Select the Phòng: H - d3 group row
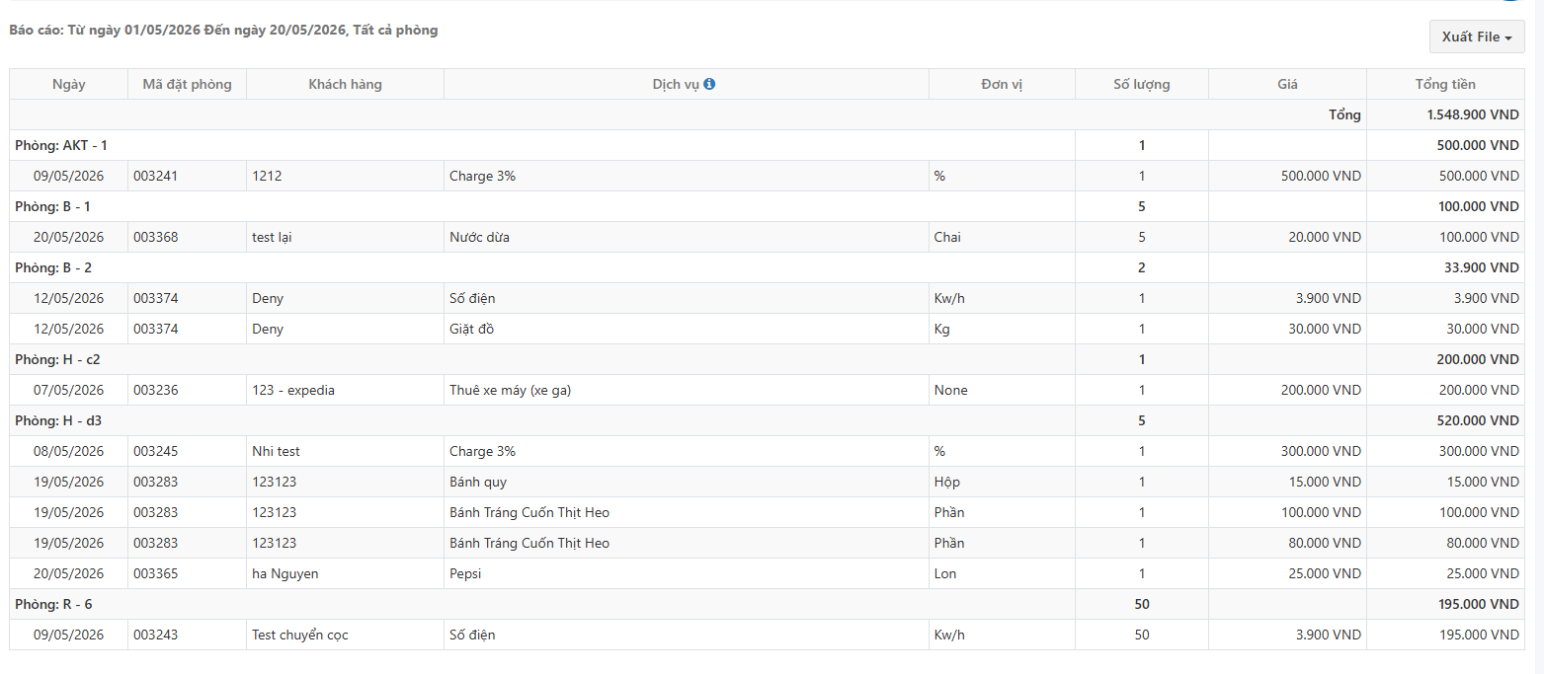Screen dimensions: 1544x674 (767, 420)
